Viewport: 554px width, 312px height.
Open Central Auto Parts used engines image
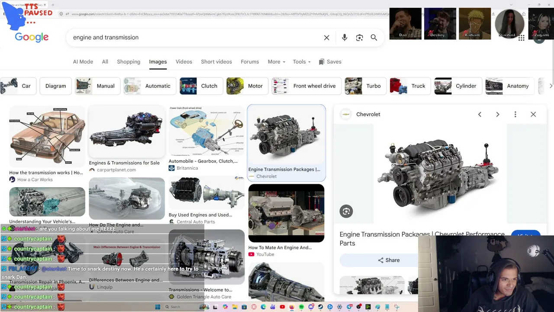tap(206, 193)
